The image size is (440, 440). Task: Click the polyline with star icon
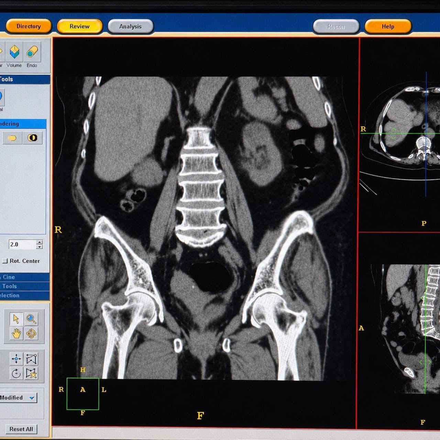tap(31, 373)
